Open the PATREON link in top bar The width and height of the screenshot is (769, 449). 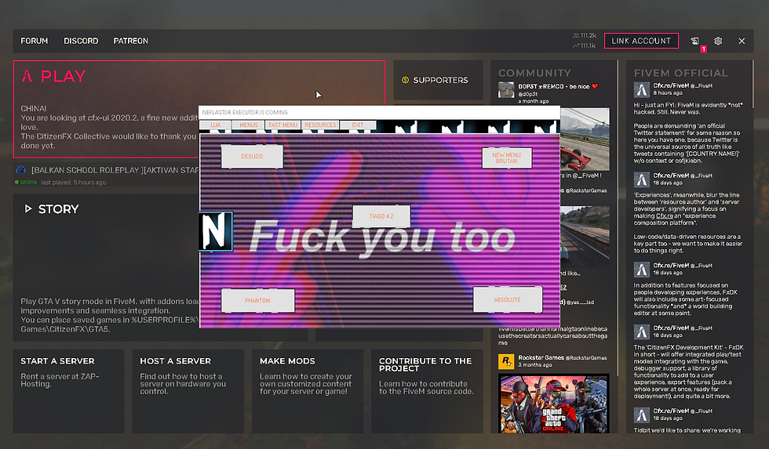pyautogui.click(x=130, y=41)
